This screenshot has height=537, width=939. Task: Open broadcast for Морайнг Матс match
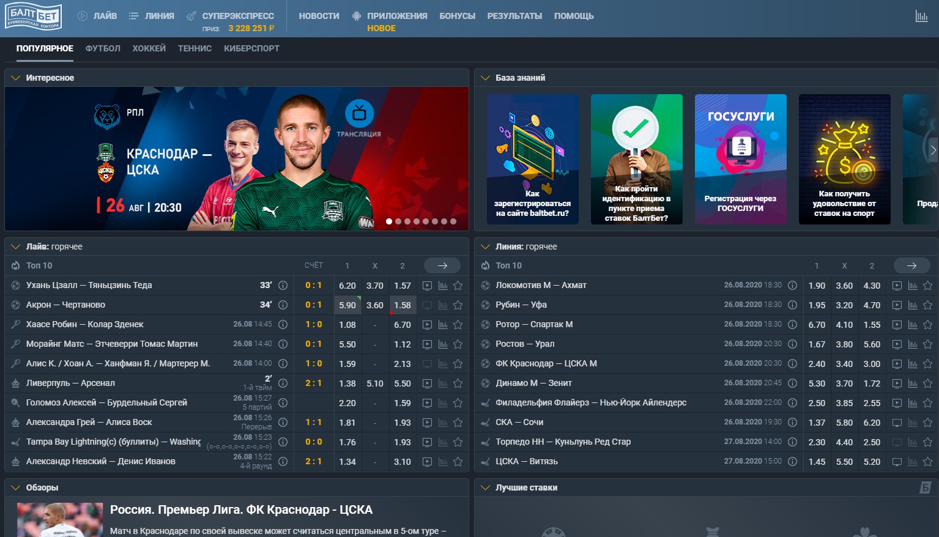pyautogui.click(x=427, y=344)
